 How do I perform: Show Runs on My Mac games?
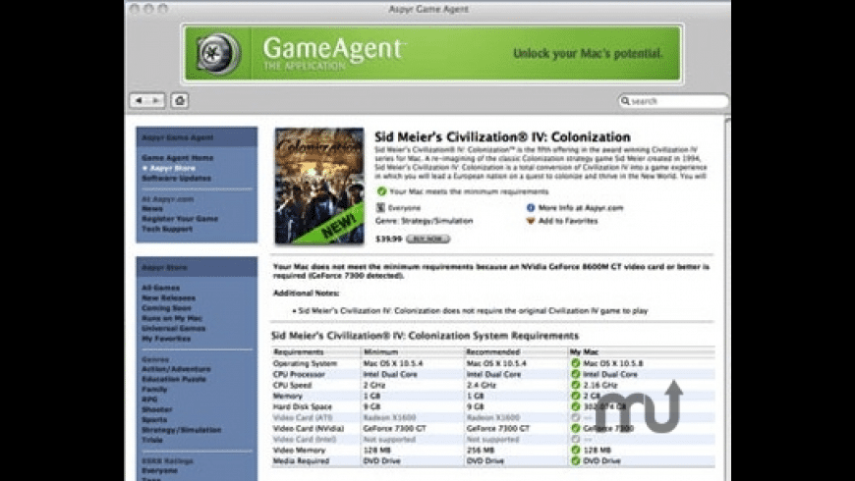(x=172, y=318)
